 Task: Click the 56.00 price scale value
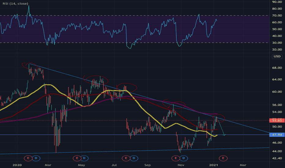click(x=277, y=105)
